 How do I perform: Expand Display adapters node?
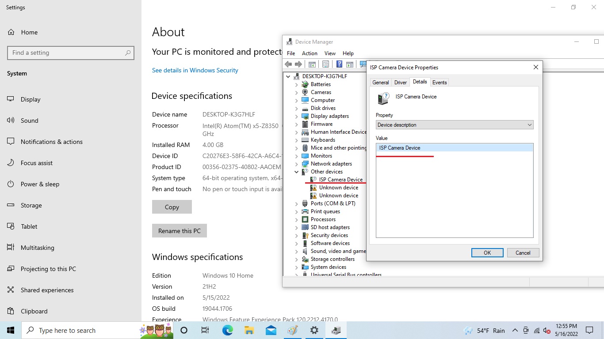click(x=296, y=116)
